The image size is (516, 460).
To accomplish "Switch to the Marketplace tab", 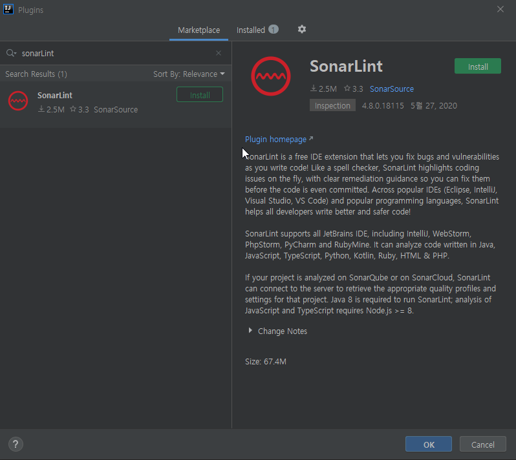I will click(199, 30).
